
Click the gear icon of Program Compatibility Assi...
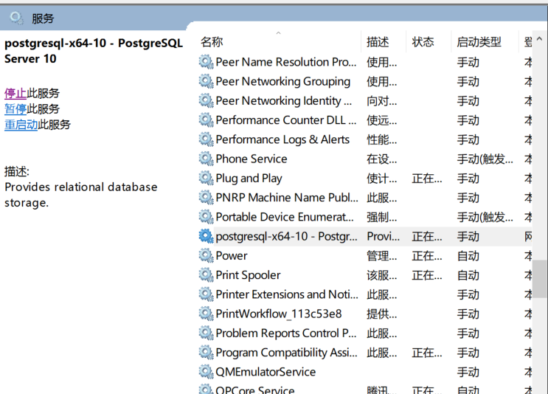[x=207, y=353]
